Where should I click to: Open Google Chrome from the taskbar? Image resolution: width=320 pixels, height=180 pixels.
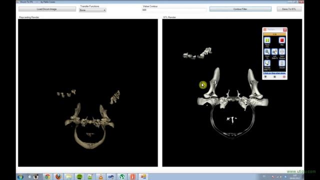tap(48, 176)
